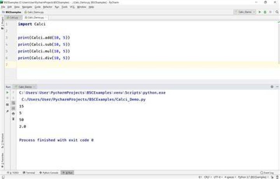Print the console output via printer icon
The image size is (280, 179).
(13, 113)
